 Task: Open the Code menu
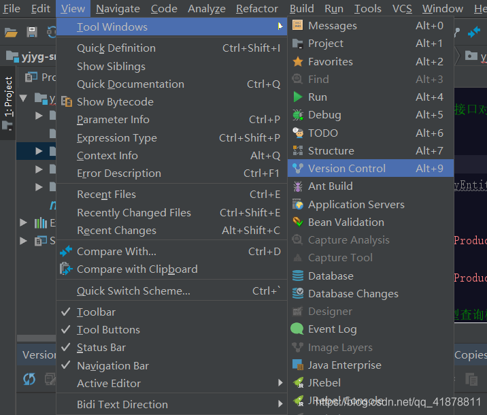coord(164,8)
